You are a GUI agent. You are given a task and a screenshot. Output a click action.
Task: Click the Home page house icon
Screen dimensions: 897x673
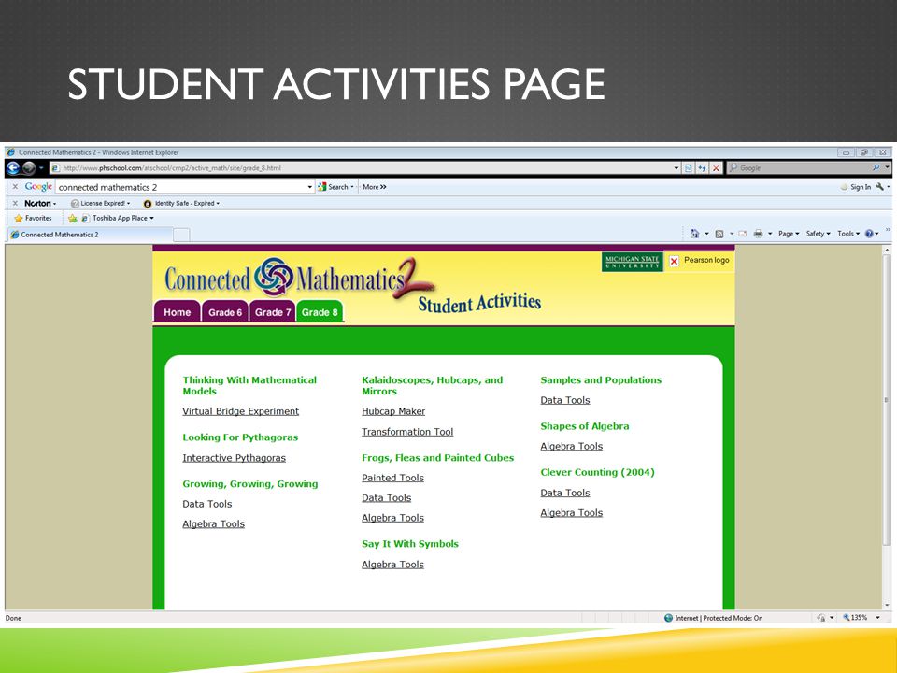click(694, 234)
